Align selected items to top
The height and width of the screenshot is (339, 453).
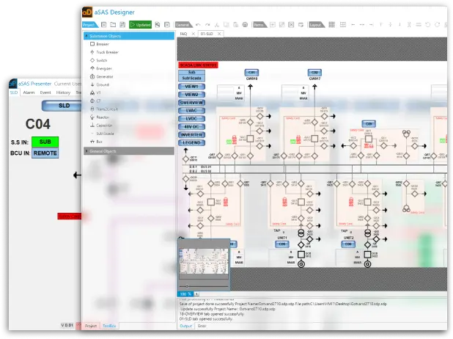click(x=380, y=25)
